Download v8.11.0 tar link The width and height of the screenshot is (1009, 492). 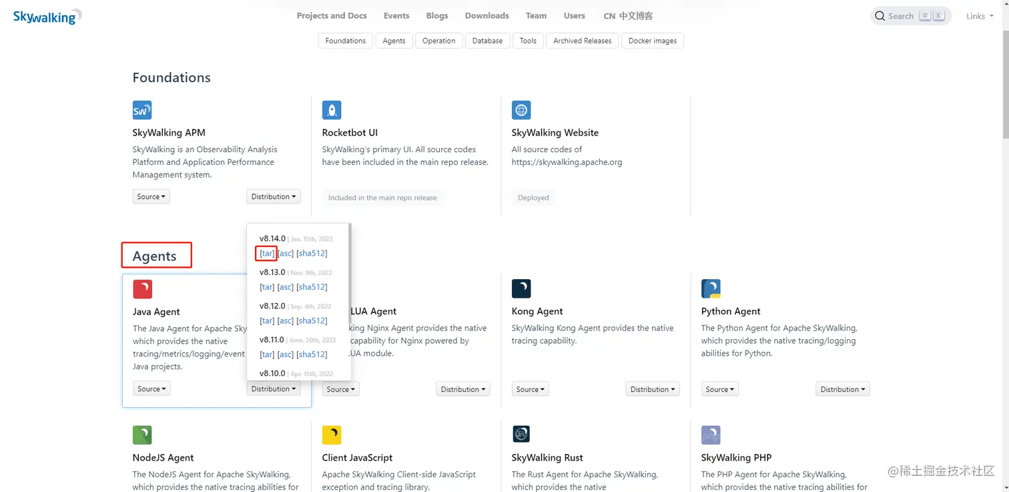(267, 354)
